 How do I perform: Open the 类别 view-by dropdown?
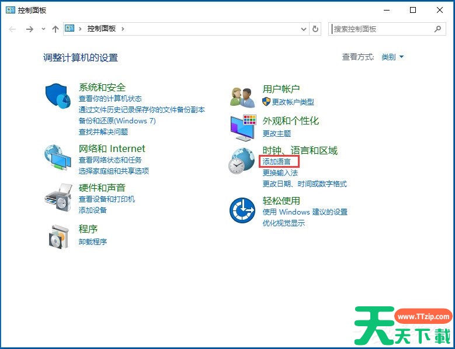pyautogui.click(x=393, y=57)
